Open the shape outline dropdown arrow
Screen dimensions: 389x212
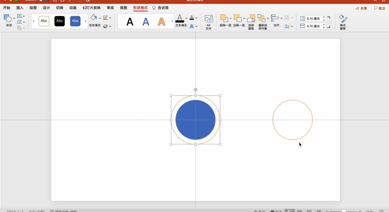click(110, 18)
